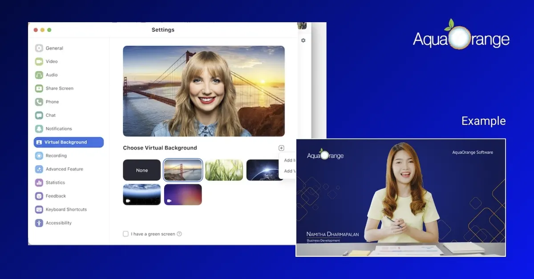Click the Advanced Feature icon
Screen dimensions: 534x279
tap(39, 169)
